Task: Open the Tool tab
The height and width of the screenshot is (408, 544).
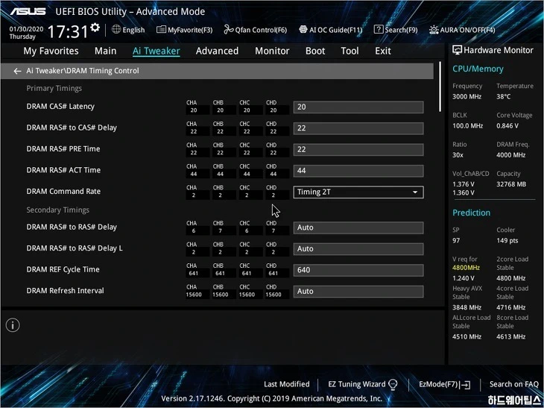Action: pos(350,51)
